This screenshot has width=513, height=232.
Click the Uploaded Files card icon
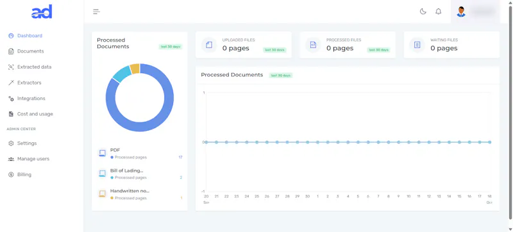click(x=209, y=45)
